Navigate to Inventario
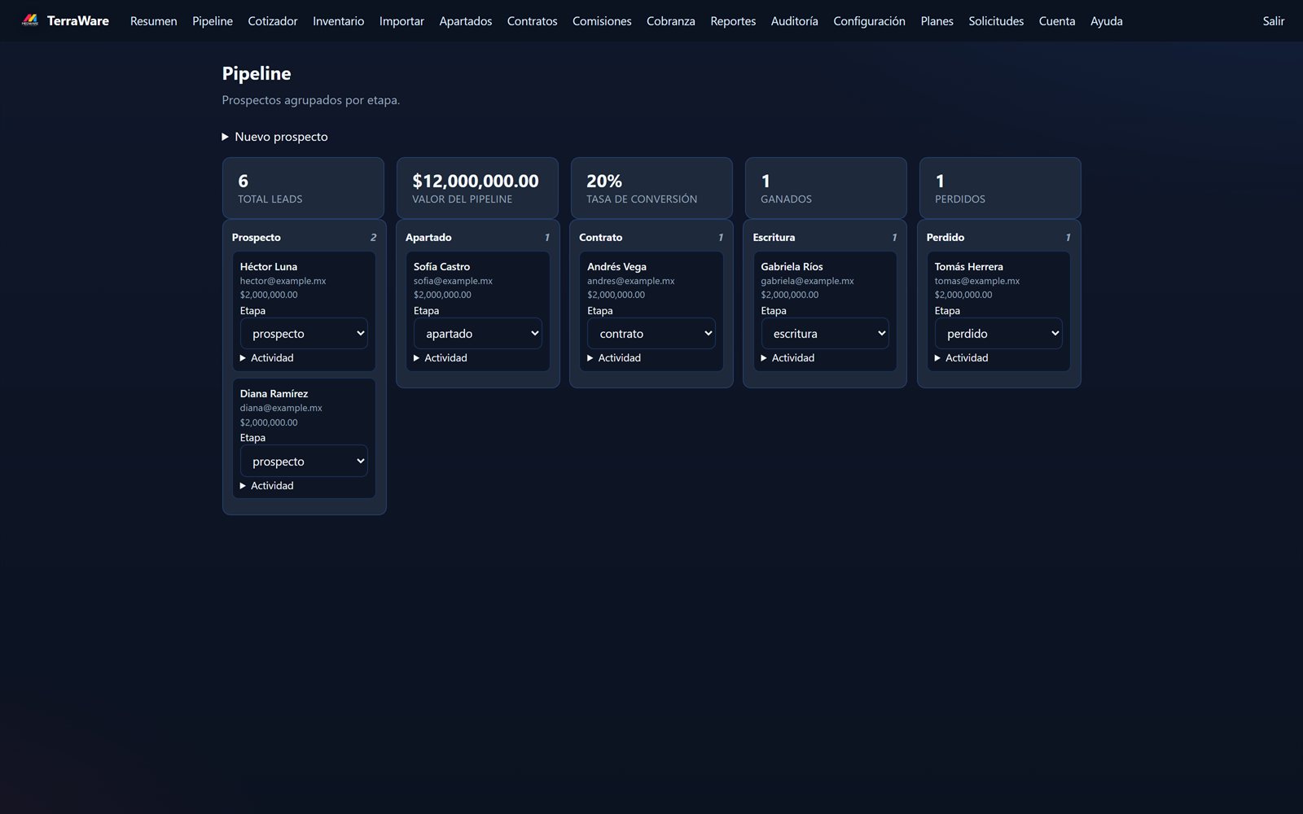1303x814 pixels. (x=338, y=21)
